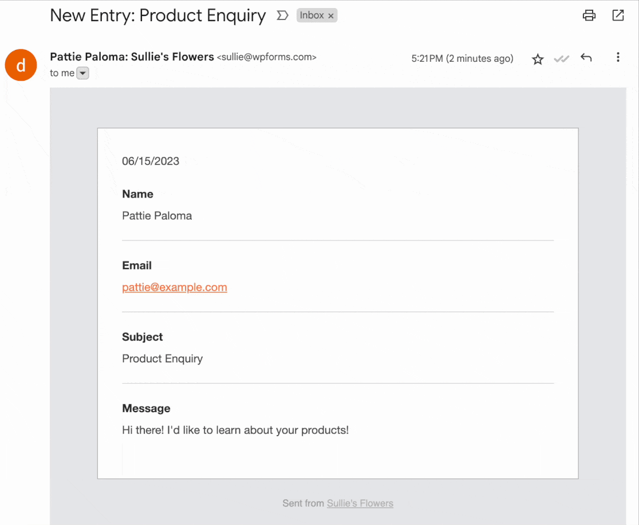The image size is (639, 525).
Task: Click the summarize icon beside the subject
Action: coord(282,16)
